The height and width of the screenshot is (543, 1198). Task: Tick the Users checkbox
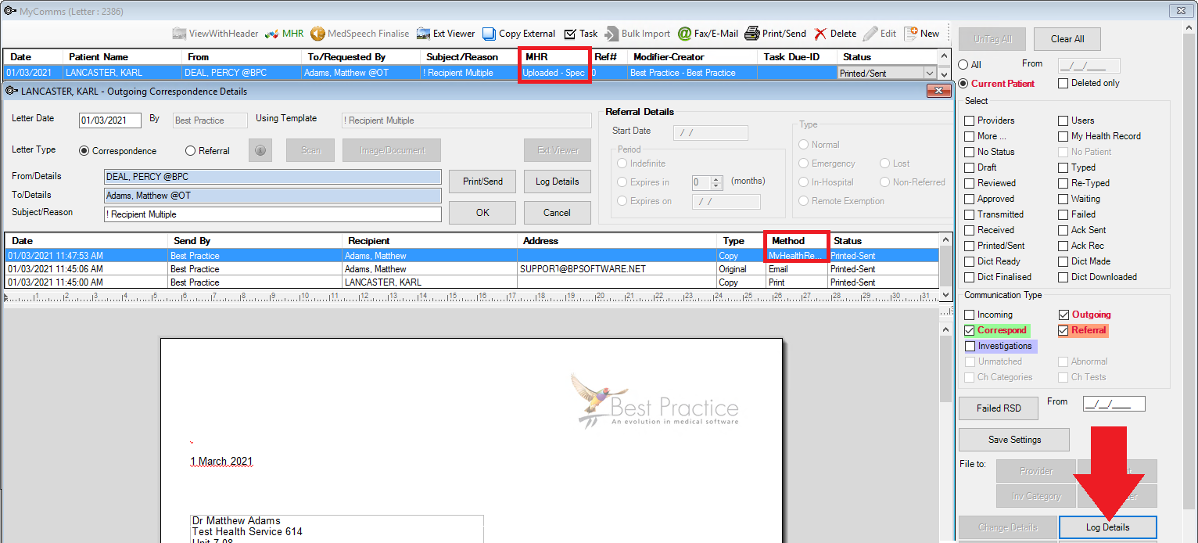pyautogui.click(x=1063, y=120)
